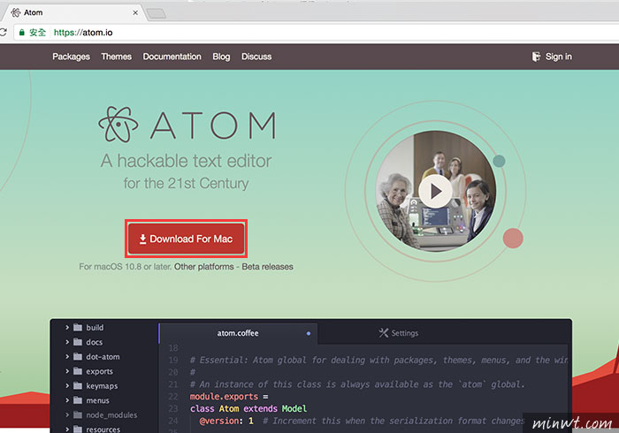
Task: Switch to the atom.coffee editor tab
Action: pos(238,333)
